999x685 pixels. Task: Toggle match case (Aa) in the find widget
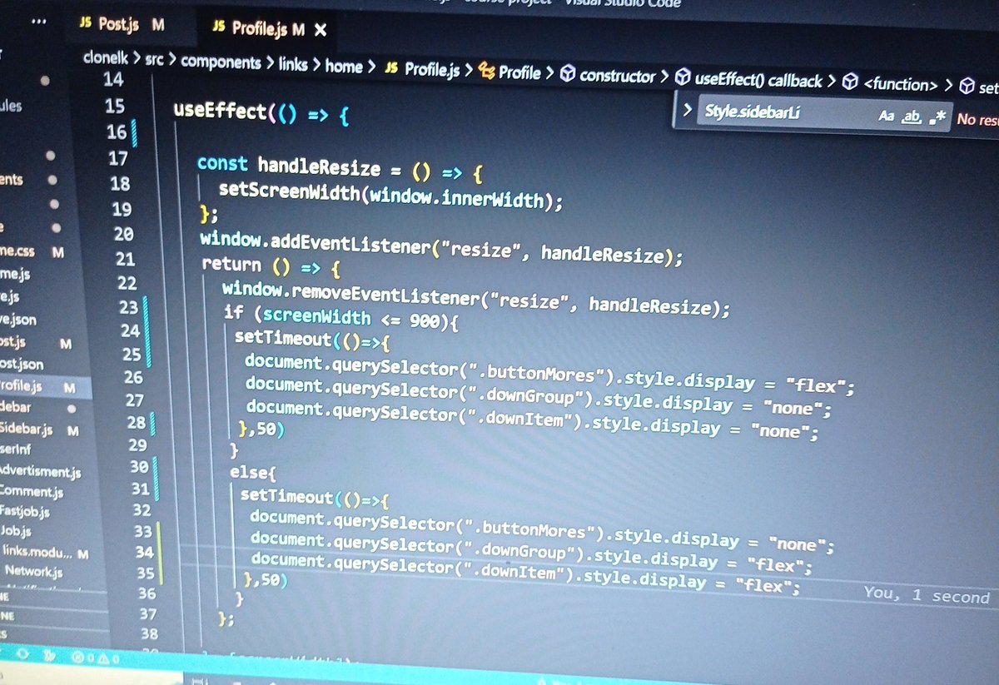tap(888, 114)
